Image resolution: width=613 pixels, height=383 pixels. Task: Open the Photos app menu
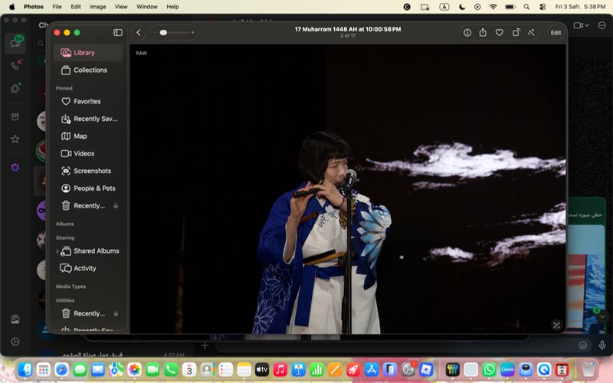[x=34, y=7]
